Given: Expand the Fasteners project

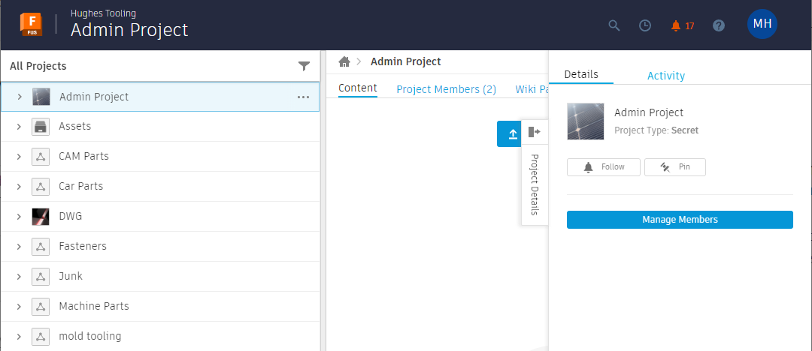Looking at the screenshot, I should click(19, 246).
